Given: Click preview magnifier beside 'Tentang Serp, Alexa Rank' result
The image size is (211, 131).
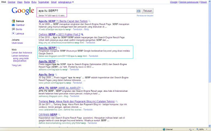Looking at the screenshot, I should click(x=116, y=102).
